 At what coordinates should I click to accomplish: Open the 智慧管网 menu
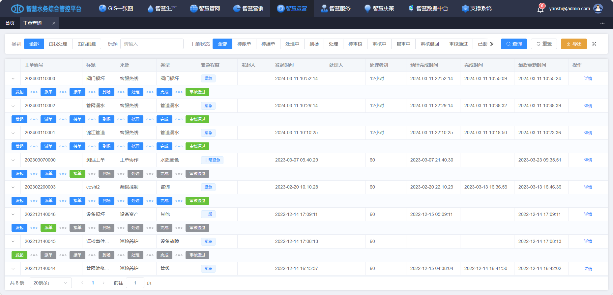[x=205, y=9]
